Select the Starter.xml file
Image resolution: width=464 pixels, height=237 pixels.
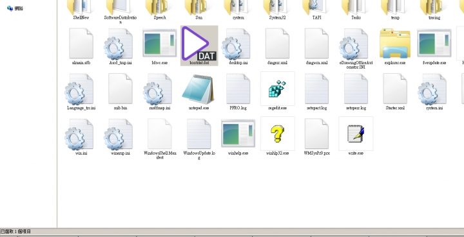(x=395, y=89)
